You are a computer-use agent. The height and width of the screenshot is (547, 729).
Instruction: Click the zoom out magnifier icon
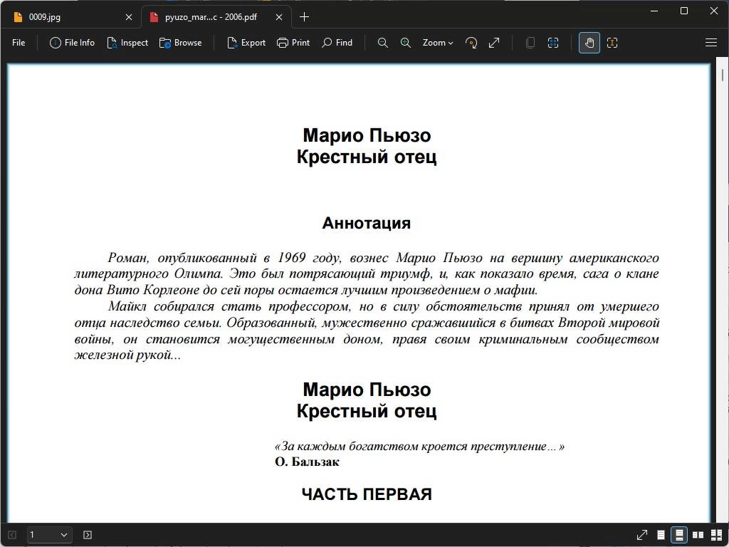click(382, 43)
